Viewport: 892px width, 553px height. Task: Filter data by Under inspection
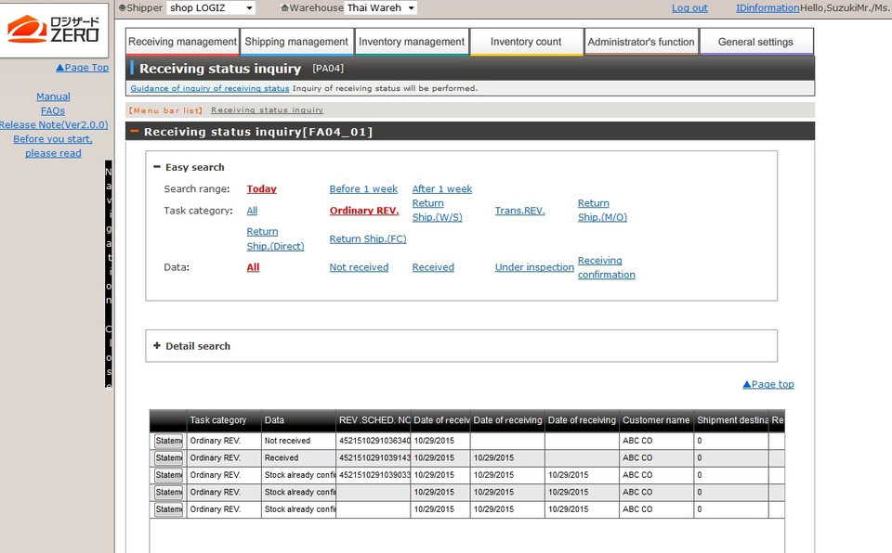coord(534,267)
